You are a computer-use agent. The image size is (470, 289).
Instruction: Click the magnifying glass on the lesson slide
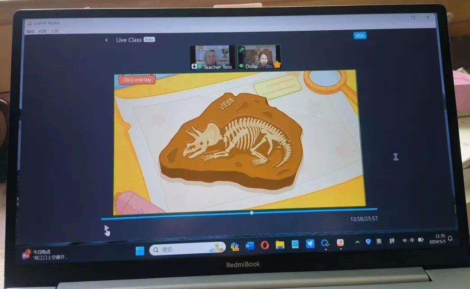[x=330, y=83]
